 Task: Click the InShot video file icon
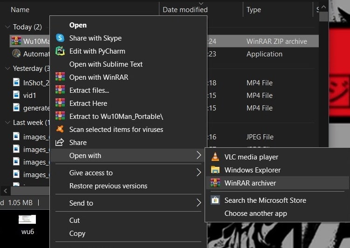pos(16,82)
